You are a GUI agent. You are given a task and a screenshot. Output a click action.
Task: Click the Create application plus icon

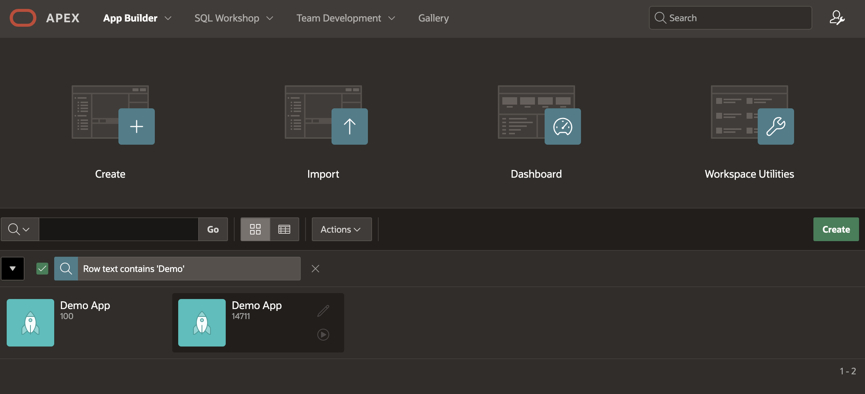click(137, 127)
